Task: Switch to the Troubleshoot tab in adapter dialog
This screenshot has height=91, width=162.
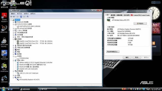Action: tap(119, 15)
